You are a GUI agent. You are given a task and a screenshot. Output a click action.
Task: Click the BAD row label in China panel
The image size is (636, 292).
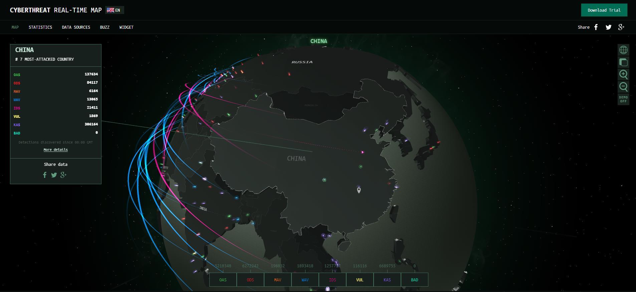tap(17, 133)
